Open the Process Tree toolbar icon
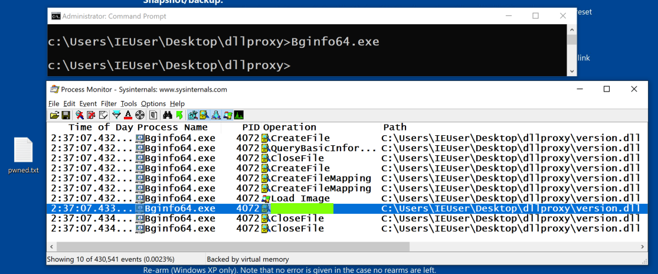Screen dimensions: 658x274 153,115
